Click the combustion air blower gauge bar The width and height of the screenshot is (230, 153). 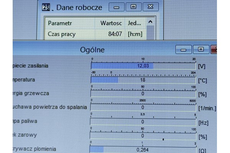click(x=143, y=107)
